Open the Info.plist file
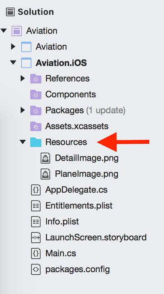This screenshot has width=164, height=294. pos(62,222)
